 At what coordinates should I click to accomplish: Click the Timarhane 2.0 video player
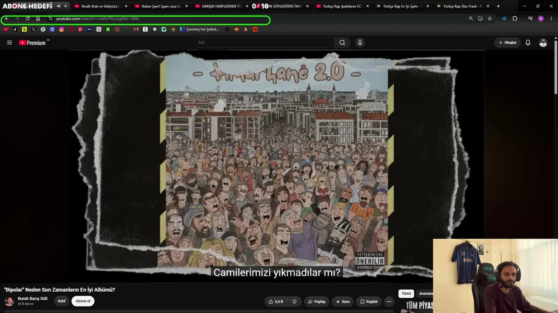(x=277, y=166)
